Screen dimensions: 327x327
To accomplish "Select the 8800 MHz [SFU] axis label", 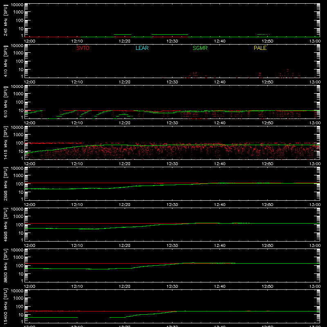I will [5, 265].
